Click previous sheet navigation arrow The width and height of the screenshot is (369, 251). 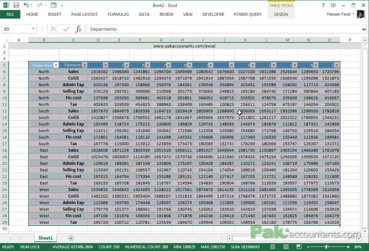10,238
